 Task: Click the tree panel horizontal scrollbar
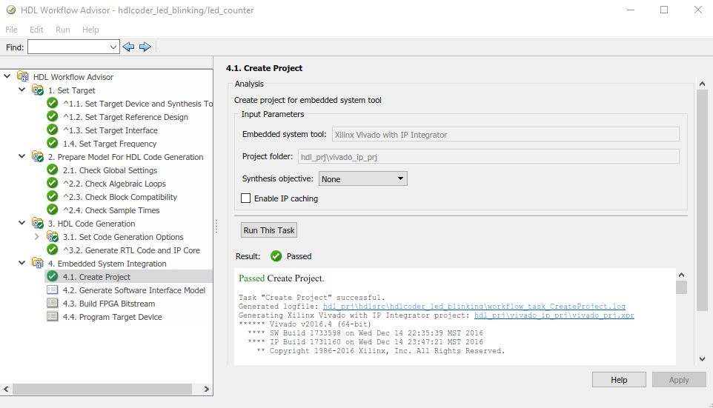[x=104, y=389]
